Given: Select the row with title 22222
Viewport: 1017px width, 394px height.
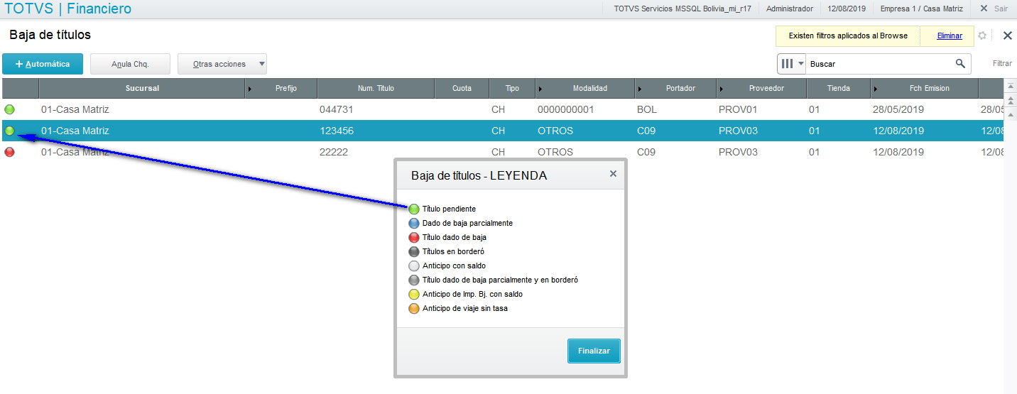Looking at the screenshot, I should click(x=501, y=152).
